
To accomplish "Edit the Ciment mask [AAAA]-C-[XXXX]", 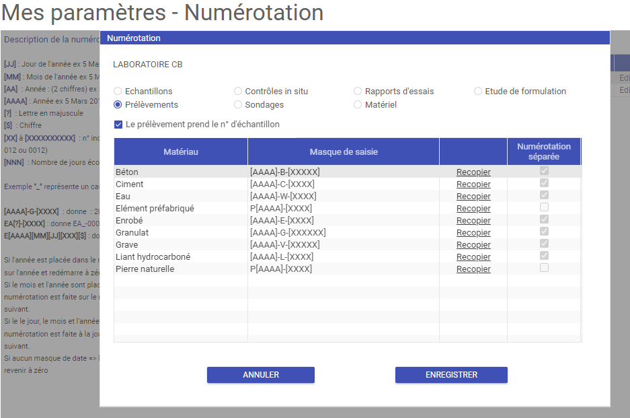I will 344,184.
